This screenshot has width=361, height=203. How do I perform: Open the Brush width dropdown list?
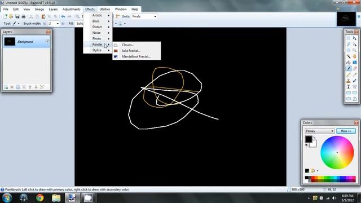tap(58, 24)
